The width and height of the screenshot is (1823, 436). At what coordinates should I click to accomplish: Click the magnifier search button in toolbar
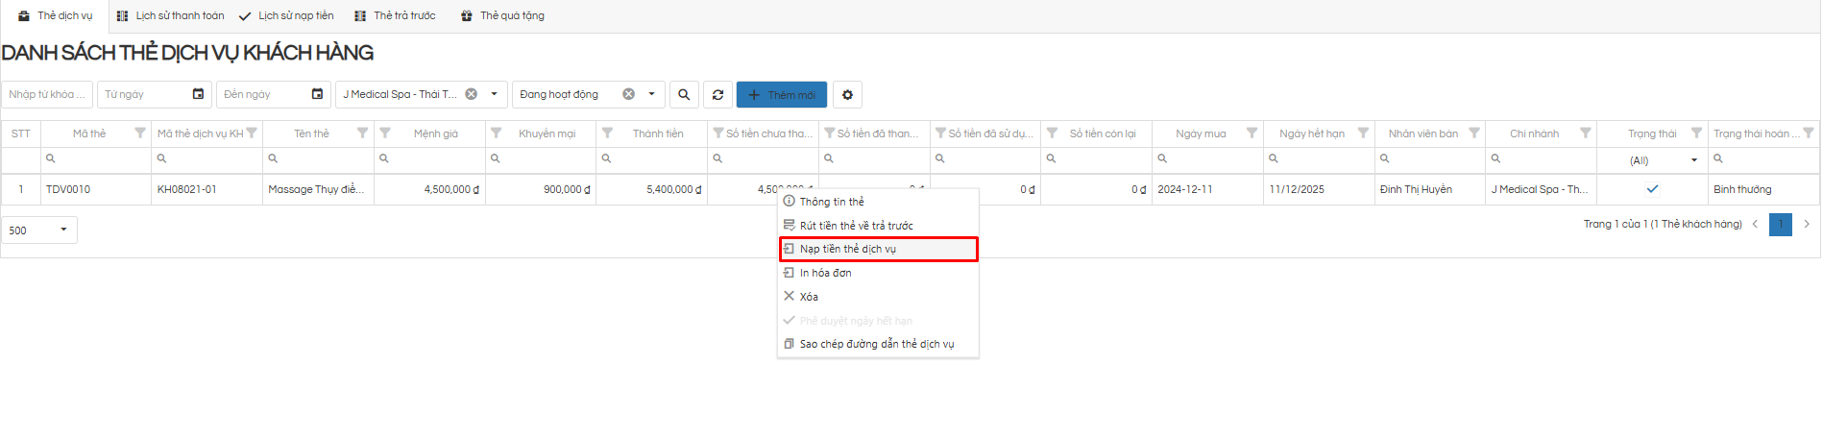point(684,95)
